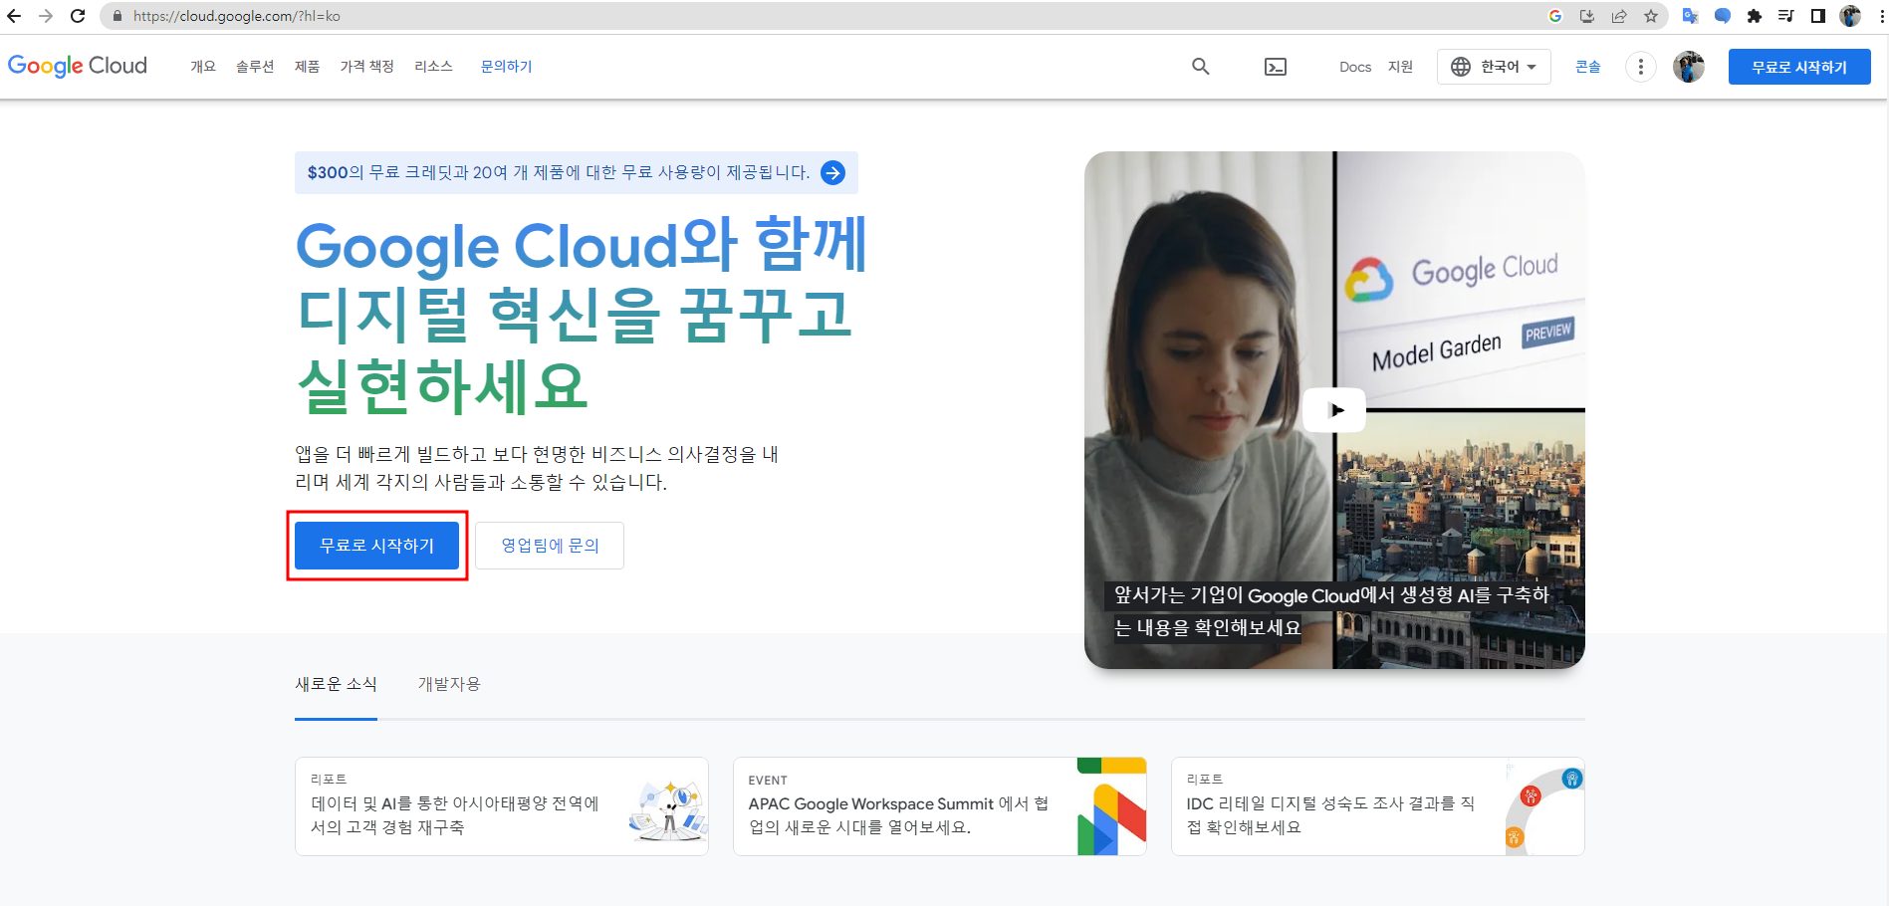Screen dimensions: 1889x906
Task: Open the 아시아태평양 고객 경험 report card
Action: (502, 806)
